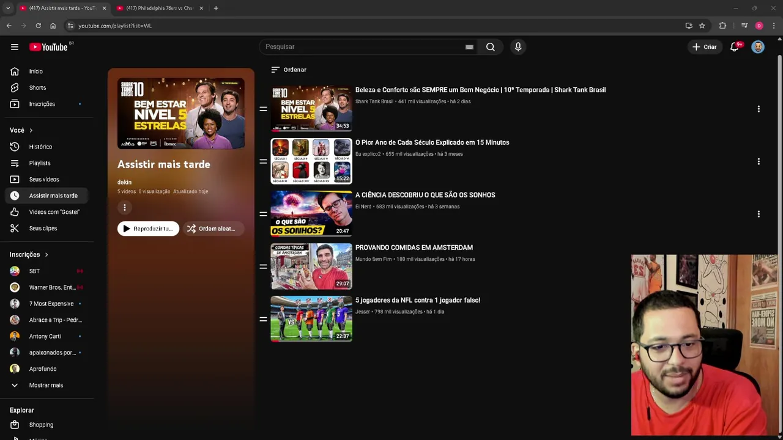The width and height of the screenshot is (783, 440).
Task: Click Ordem aleatória shuffle button
Action: click(x=213, y=229)
